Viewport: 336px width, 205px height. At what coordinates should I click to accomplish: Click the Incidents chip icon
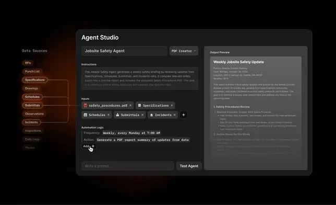[x=151, y=115]
